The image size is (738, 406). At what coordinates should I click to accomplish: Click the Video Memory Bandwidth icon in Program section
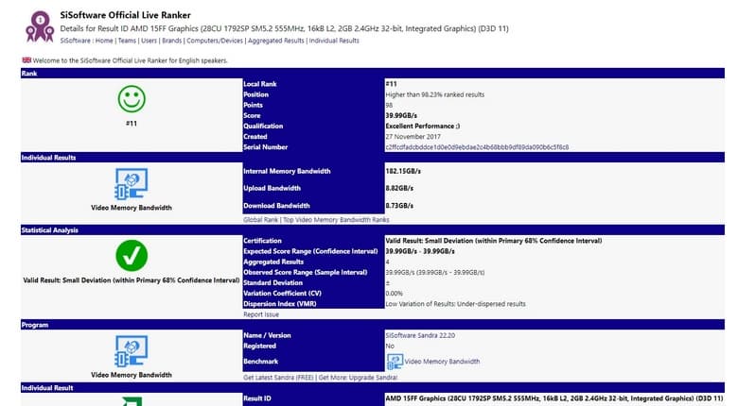pos(132,351)
